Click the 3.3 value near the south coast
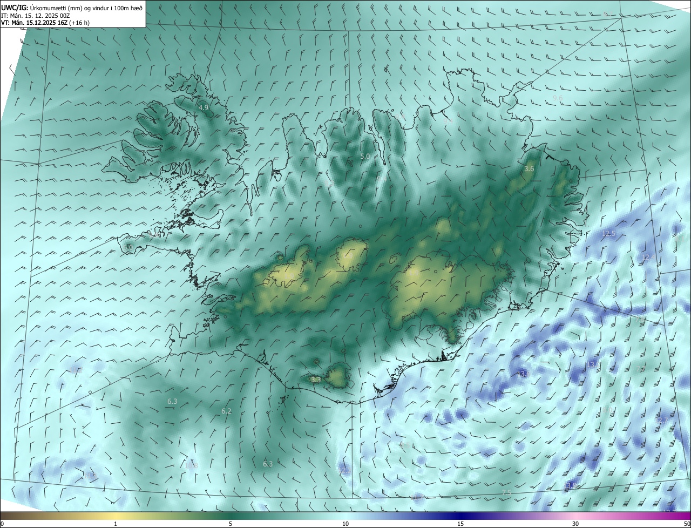 click(x=316, y=380)
